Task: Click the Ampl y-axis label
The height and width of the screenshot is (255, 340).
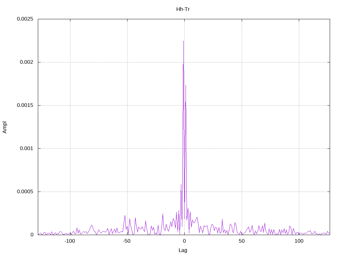Action: [5, 127]
